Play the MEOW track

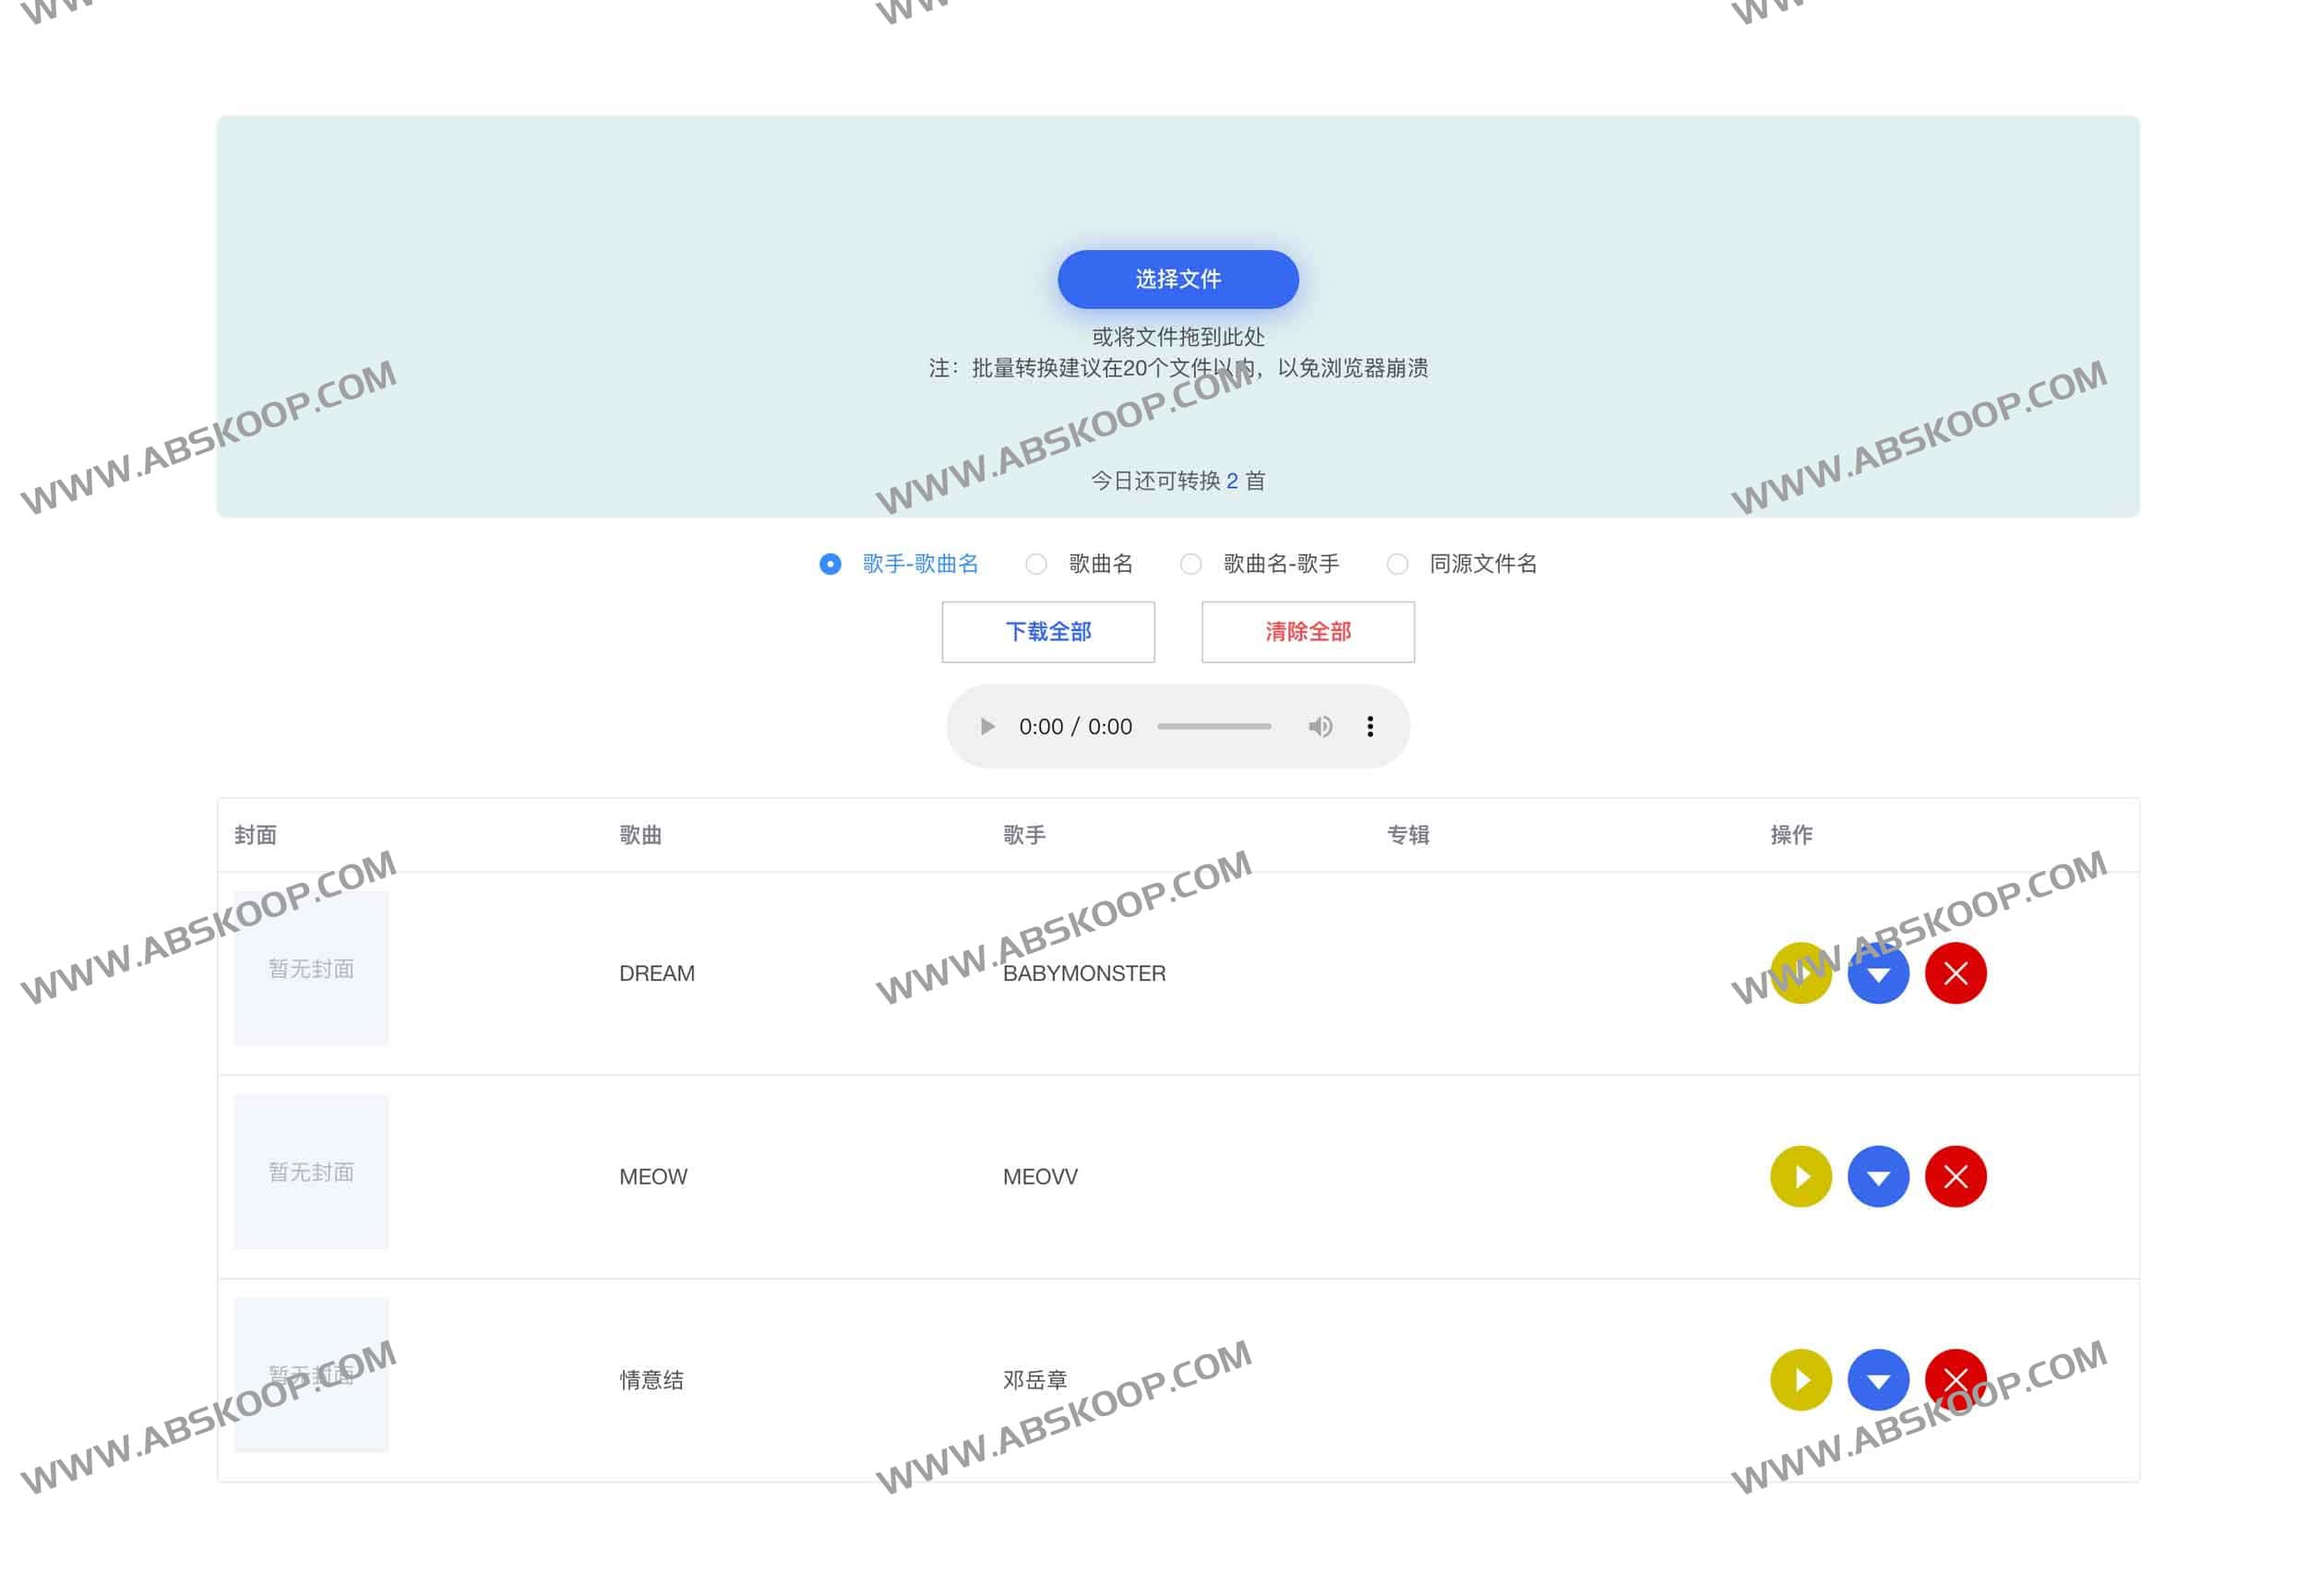[1800, 1176]
